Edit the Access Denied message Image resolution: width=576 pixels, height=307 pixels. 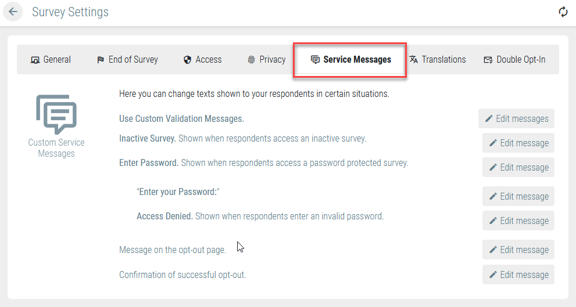point(518,221)
